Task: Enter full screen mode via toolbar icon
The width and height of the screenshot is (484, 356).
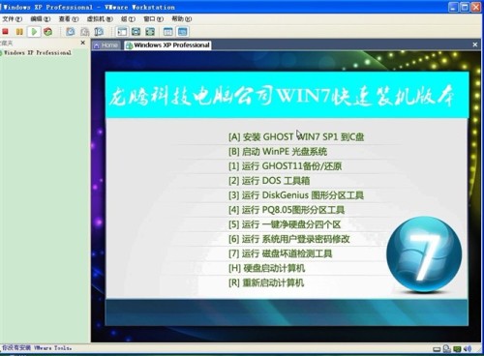Action: click(x=150, y=32)
